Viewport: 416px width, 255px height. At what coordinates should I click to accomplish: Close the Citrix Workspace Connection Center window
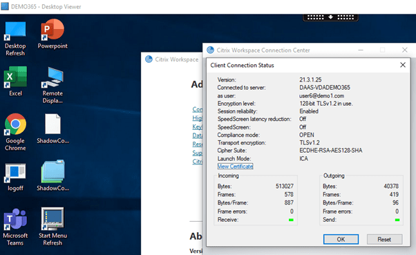click(404, 50)
